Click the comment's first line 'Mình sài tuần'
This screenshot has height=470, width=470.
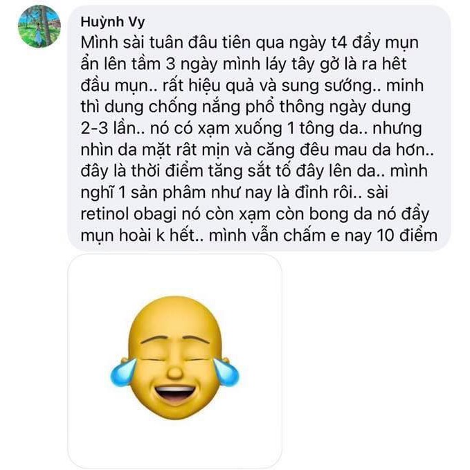(132, 42)
